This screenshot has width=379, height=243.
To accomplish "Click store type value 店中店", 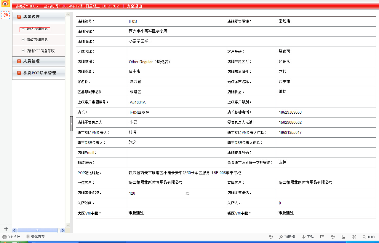I will tap(135, 72).
